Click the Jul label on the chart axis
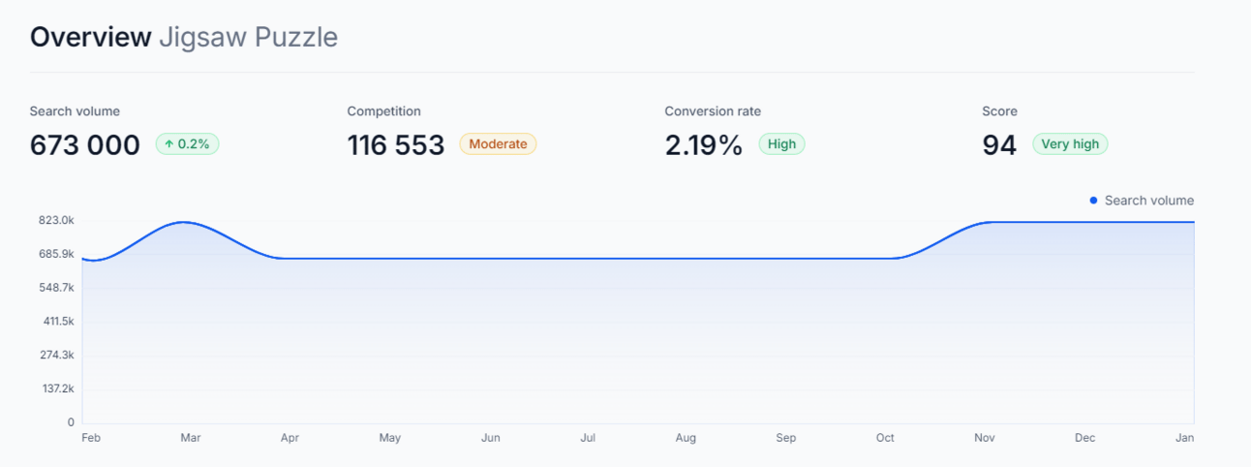Screen dimensions: 1251x467 point(588,438)
